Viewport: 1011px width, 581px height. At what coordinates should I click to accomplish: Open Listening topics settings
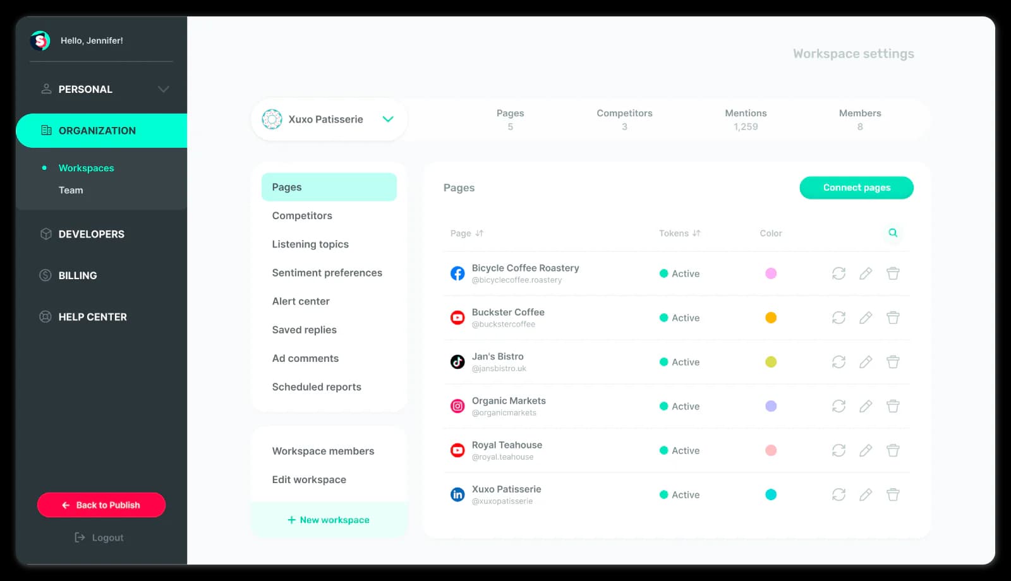pyautogui.click(x=310, y=244)
